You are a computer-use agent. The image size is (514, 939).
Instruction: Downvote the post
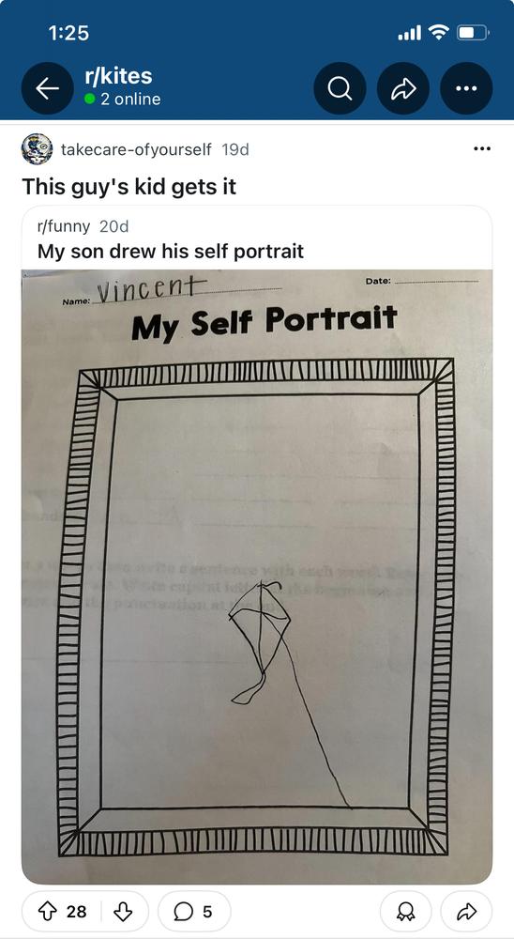pyautogui.click(x=123, y=912)
